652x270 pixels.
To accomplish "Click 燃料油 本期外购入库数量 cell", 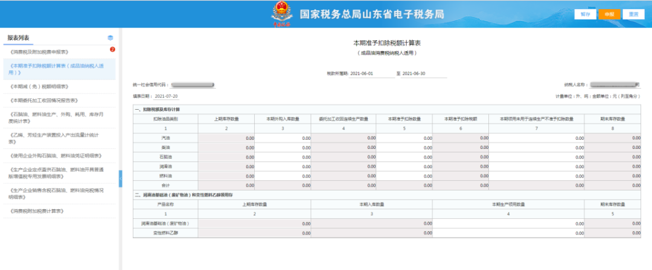I will pos(283,176).
